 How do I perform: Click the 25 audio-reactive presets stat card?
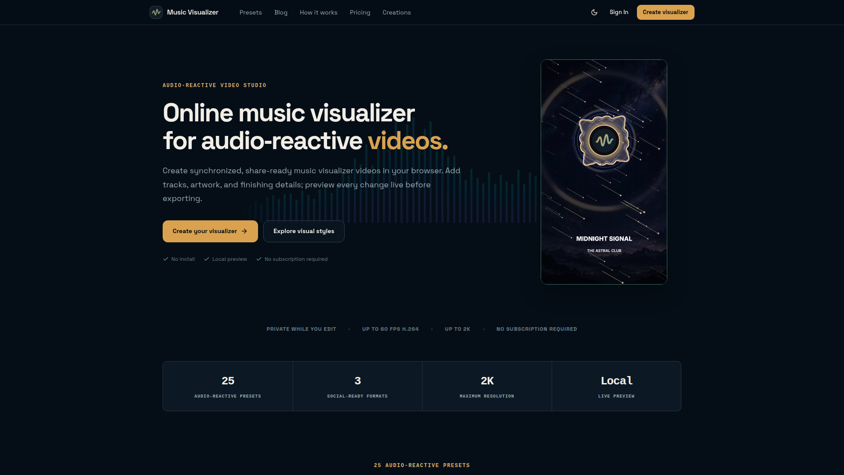(x=228, y=386)
